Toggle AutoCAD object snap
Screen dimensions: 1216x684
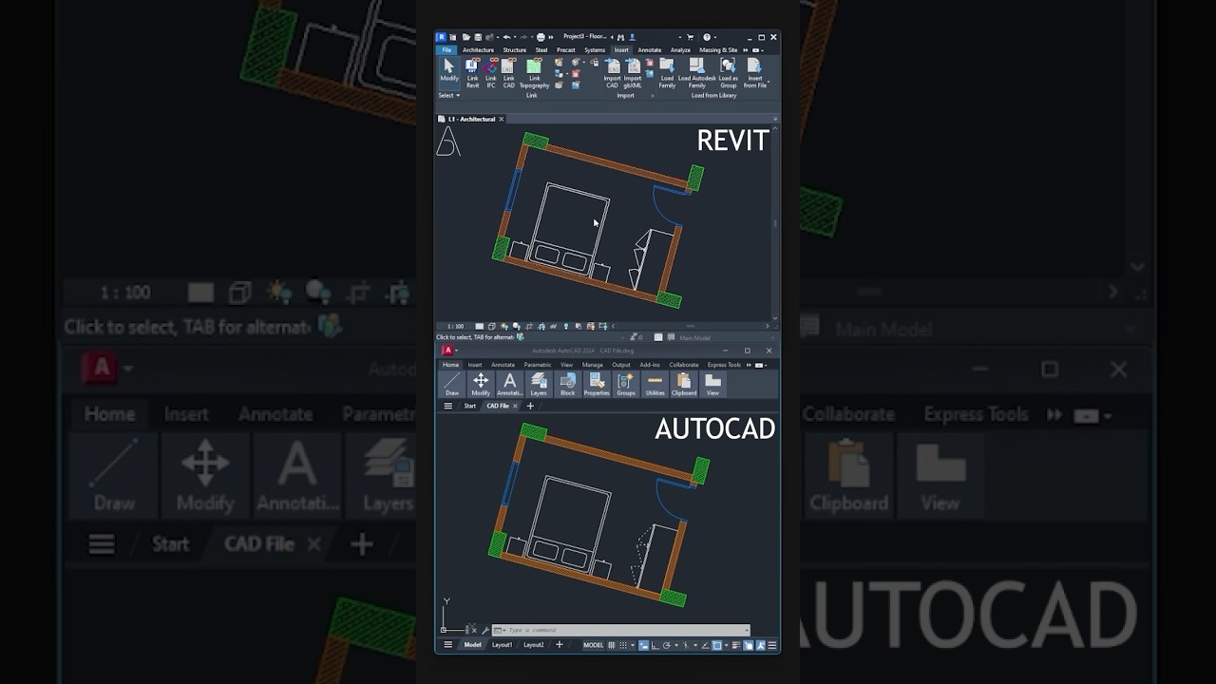pyautogui.click(x=716, y=645)
